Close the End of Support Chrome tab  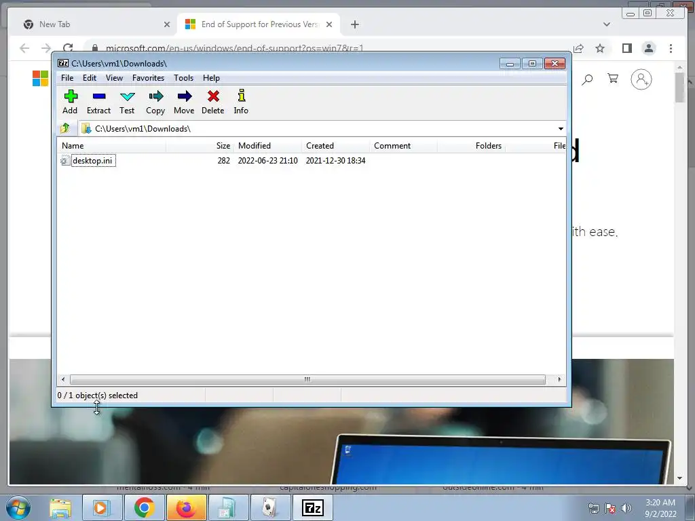(329, 24)
